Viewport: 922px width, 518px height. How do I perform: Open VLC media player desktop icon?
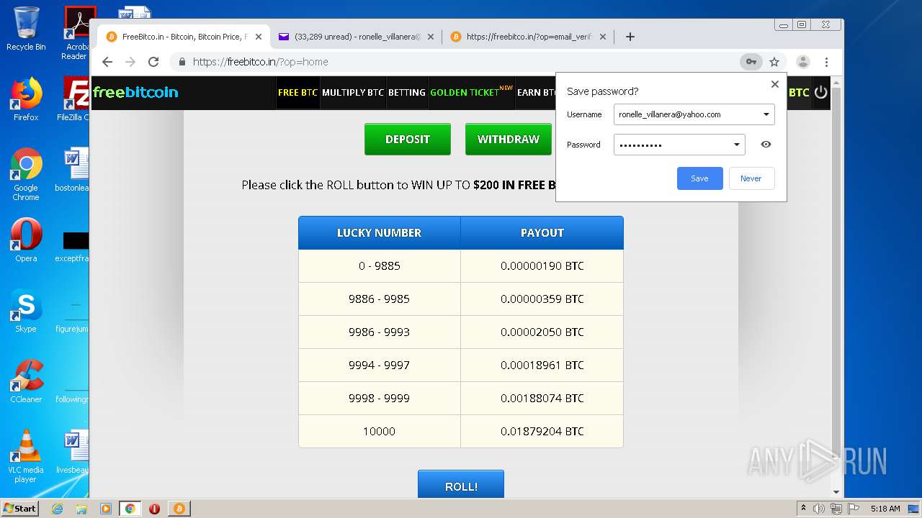(26, 456)
